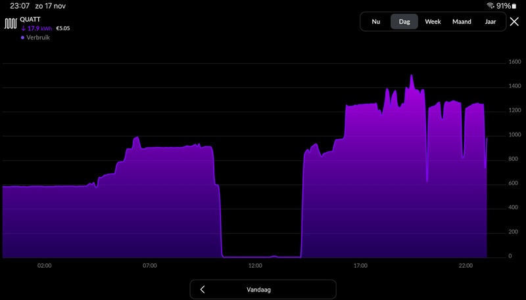Toggle the Verbruik legend item

pyautogui.click(x=36, y=37)
